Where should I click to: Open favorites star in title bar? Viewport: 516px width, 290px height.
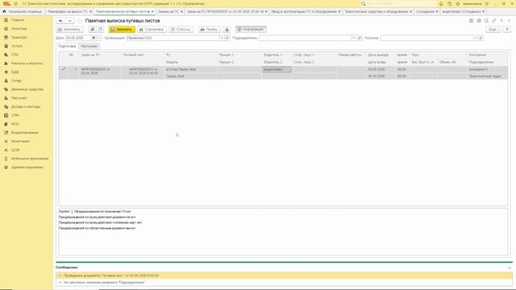tap(458, 3)
